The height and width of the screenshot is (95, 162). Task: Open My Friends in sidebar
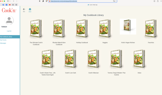pyautogui.click(x=3, y=40)
